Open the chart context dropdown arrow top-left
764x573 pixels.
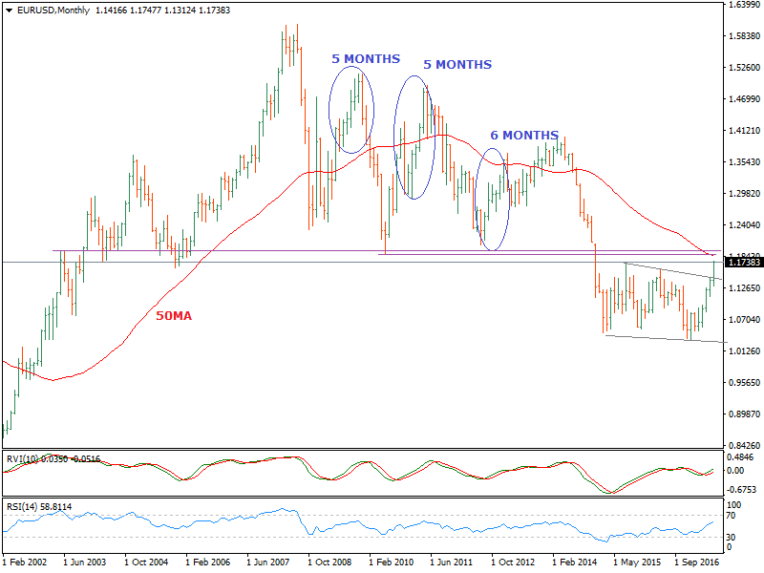10,9
